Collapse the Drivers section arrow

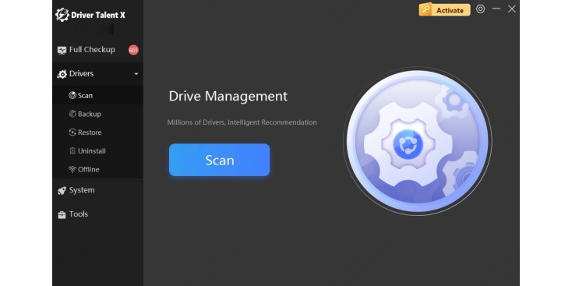pos(136,74)
